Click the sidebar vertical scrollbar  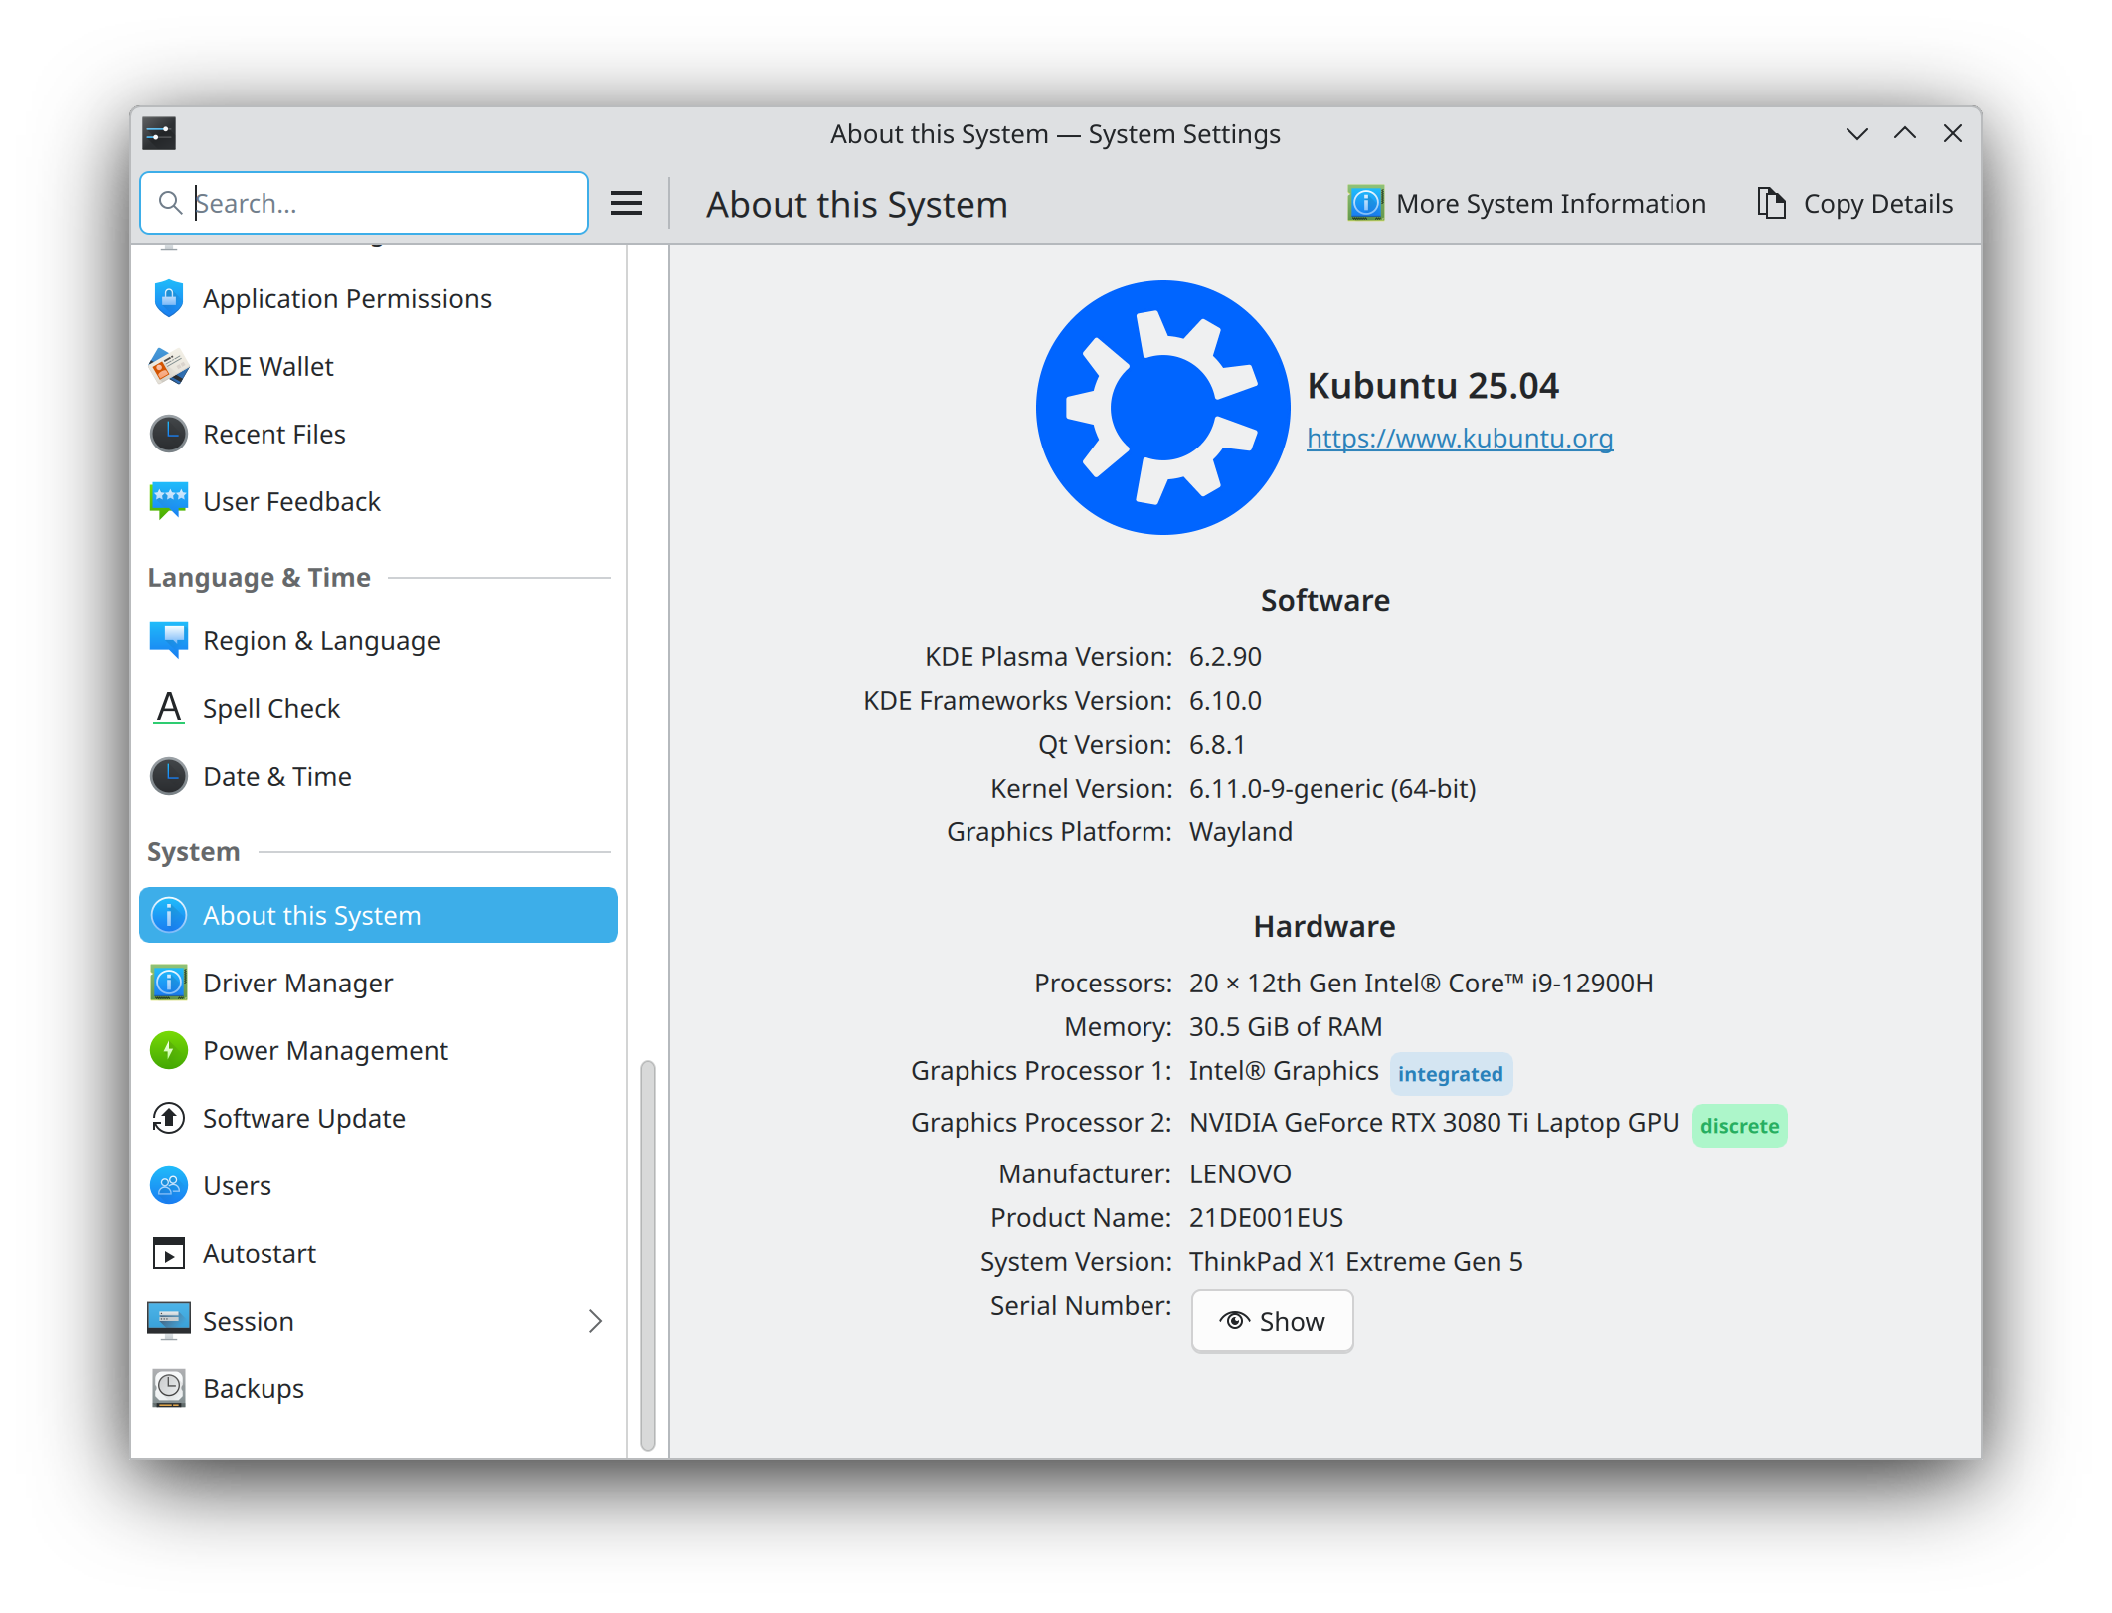(x=648, y=1256)
